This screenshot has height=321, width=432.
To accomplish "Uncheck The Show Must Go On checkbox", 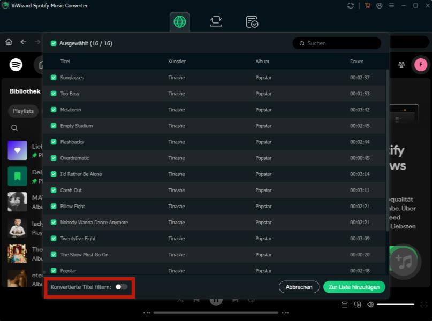I will pyautogui.click(x=54, y=255).
